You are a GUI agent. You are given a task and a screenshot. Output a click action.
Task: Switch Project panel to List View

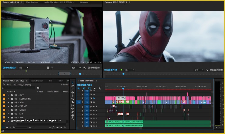[3, 127]
